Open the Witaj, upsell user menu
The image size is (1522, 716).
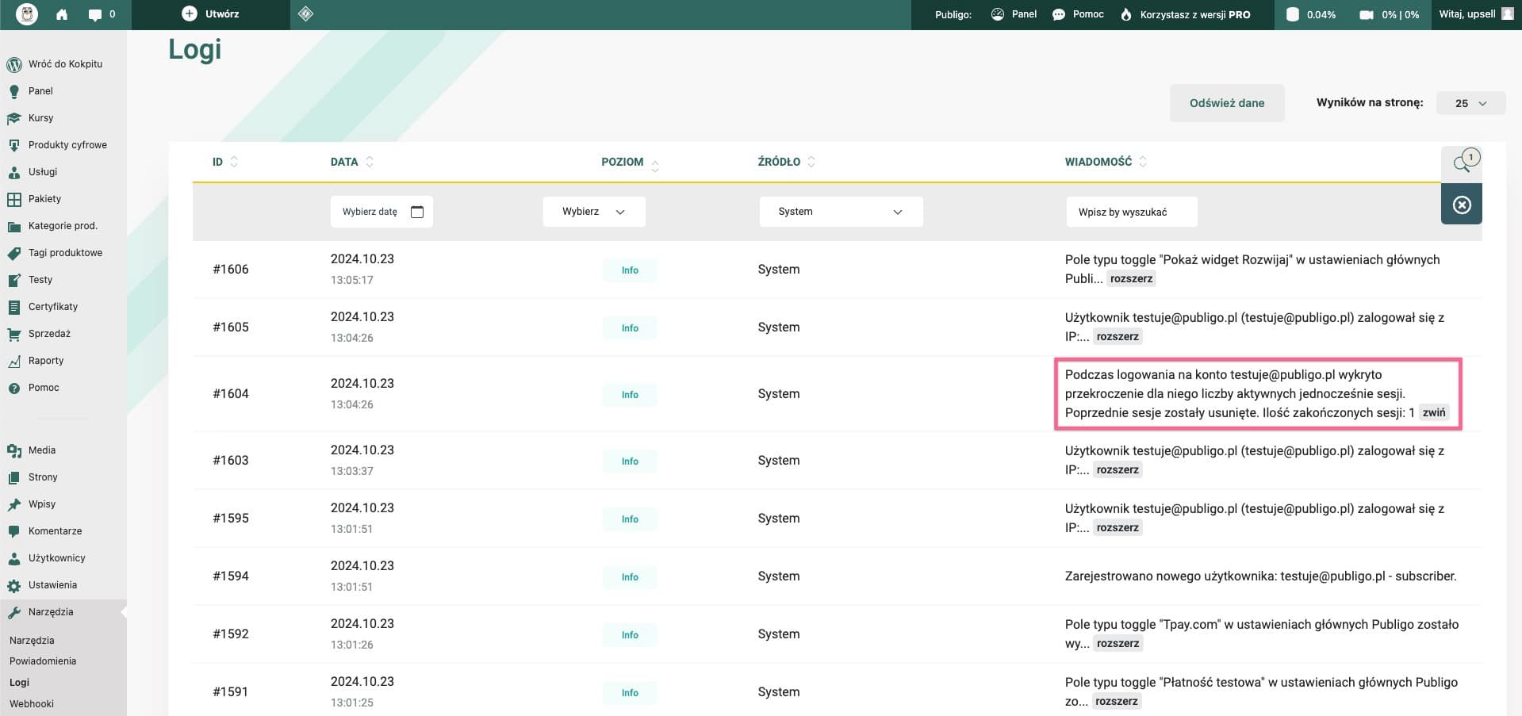(1476, 14)
